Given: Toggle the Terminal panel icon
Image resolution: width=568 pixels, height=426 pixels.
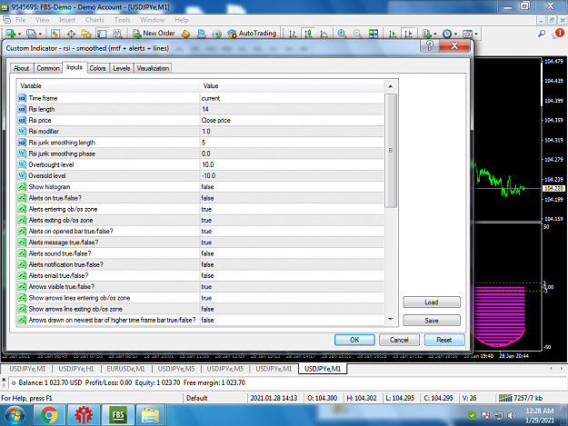Looking at the screenshot, I should (102, 34).
